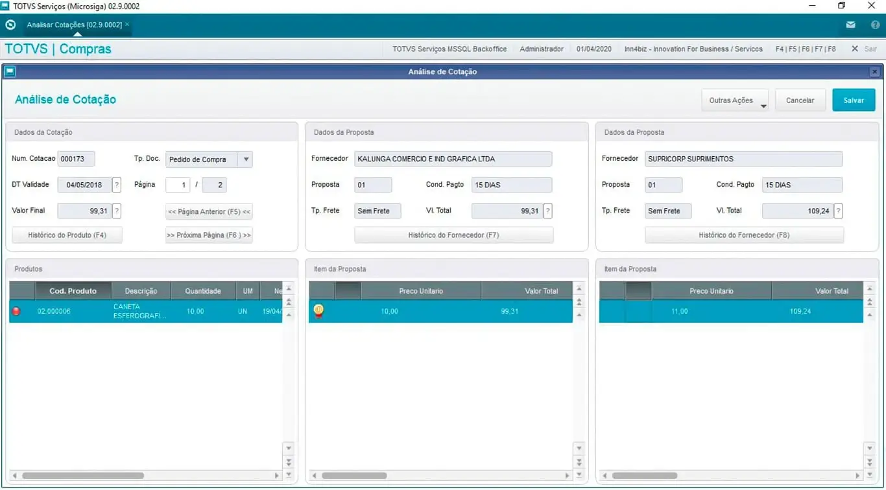
Task: Open the Tp. Doc. Pedido de Compra dropdown
Action: click(x=209, y=159)
